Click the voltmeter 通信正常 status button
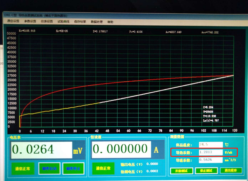 (23, 169)
